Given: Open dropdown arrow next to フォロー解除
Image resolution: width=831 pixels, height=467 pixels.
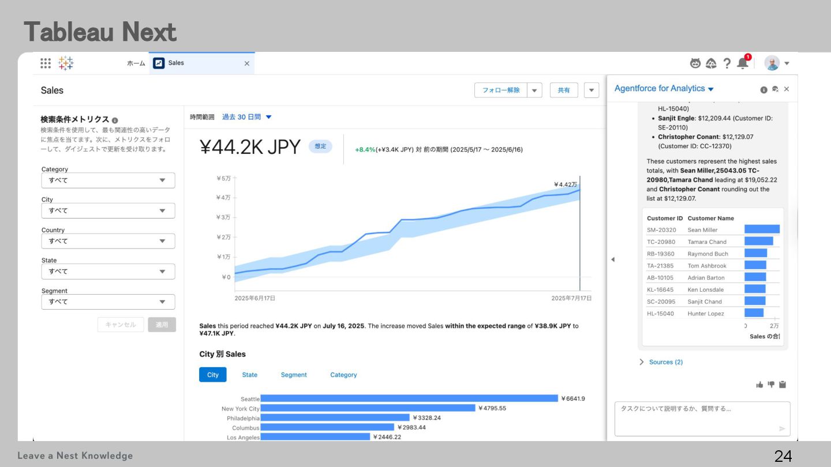Looking at the screenshot, I should 535,91.
